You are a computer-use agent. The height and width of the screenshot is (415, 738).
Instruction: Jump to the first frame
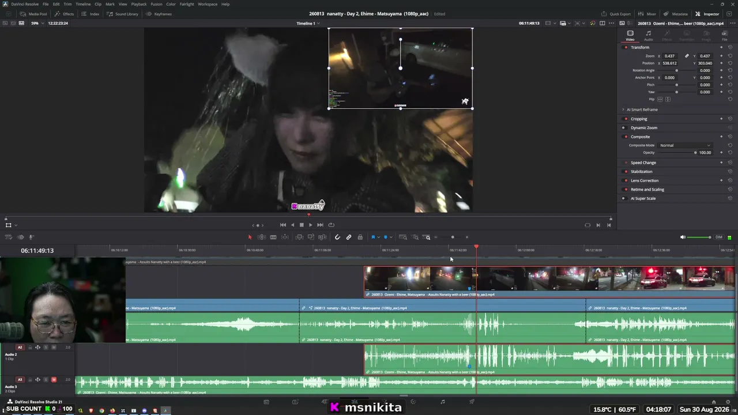tap(283, 225)
